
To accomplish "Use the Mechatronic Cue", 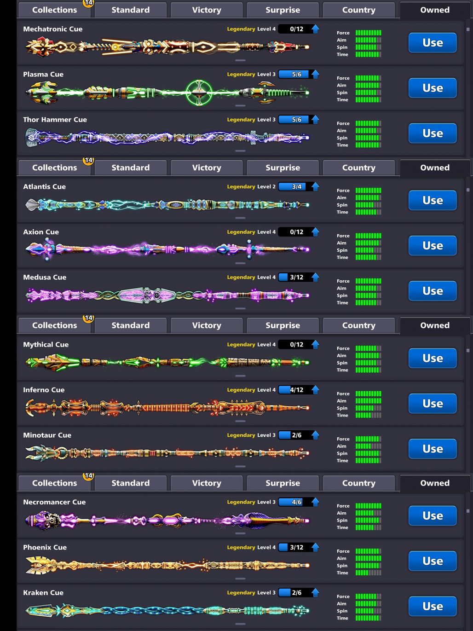I will pyautogui.click(x=433, y=43).
